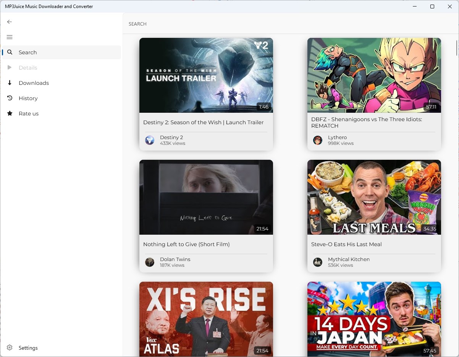This screenshot has height=357, width=459.
Task: Click title 'DBFZ - Shenanigoons vs The Three Idiots: REMATCH'
Action: [367, 123]
